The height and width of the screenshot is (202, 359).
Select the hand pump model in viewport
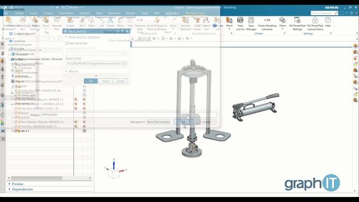click(255, 107)
